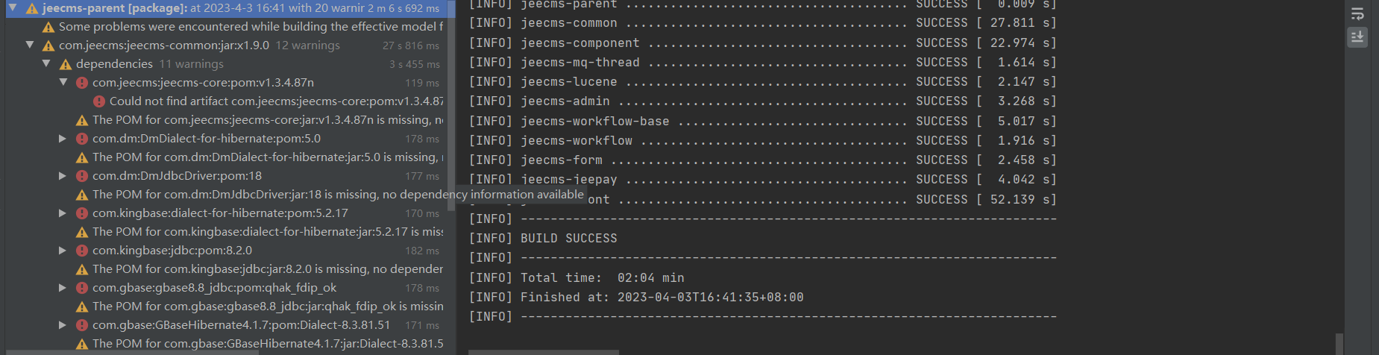The height and width of the screenshot is (355, 1379).
Task: Expand the kingbase dialect-for-hibernate:pom:5.2.17 node
Action: 63,213
